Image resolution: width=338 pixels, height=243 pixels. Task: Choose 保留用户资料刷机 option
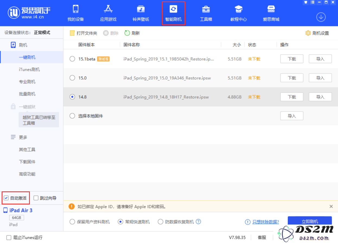[72, 222]
